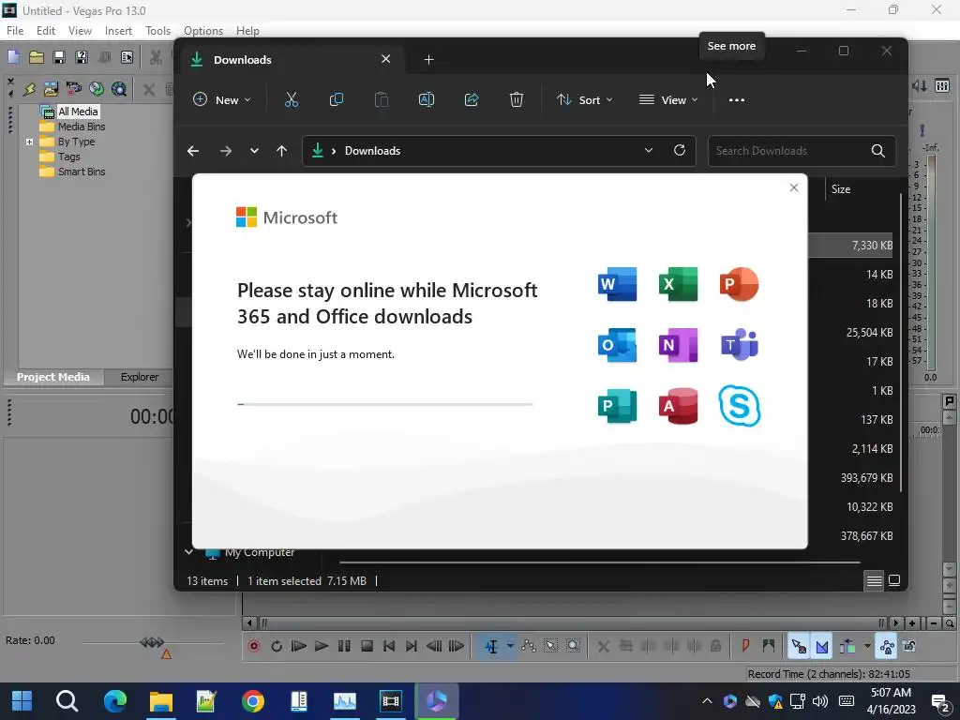Select the Envelope Edit tool in Vegas
The image size is (960, 720).
(529, 646)
